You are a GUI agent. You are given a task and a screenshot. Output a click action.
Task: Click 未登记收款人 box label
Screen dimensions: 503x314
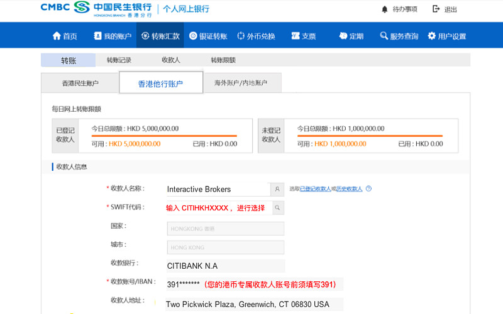click(x=271, y=135)
